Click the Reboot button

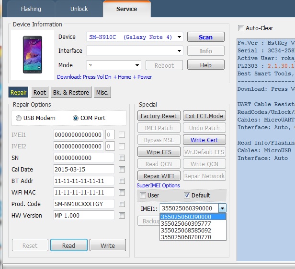click(x=164, y=65)
